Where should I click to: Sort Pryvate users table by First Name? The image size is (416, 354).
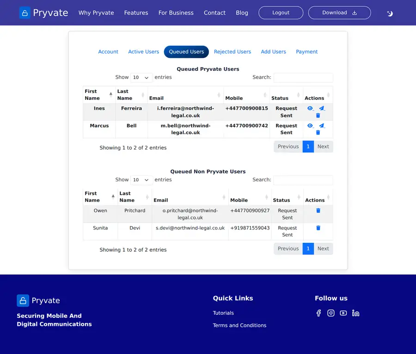[99, 94]
